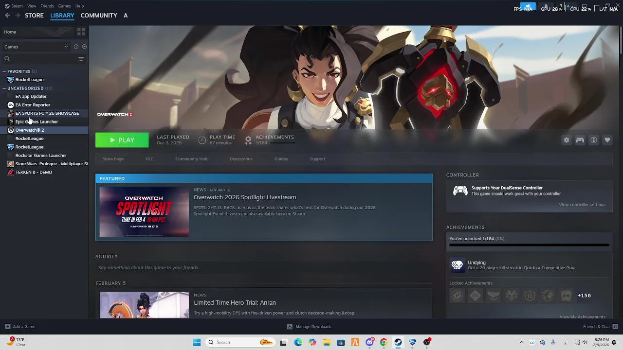The width and height of the screenshot is (623, 350).
Task: Open the Community Hub link
Action: click(191, 159)
